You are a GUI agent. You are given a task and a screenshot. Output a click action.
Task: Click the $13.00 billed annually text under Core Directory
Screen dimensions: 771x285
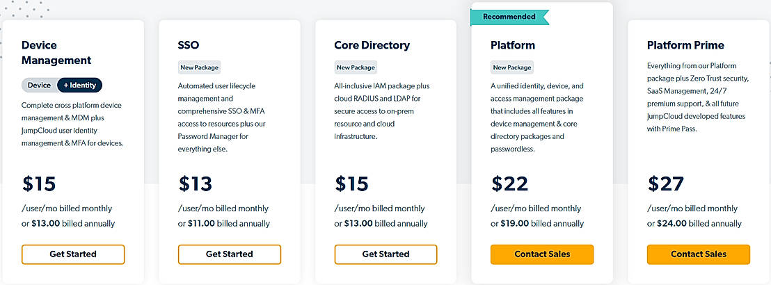(381, 224)
